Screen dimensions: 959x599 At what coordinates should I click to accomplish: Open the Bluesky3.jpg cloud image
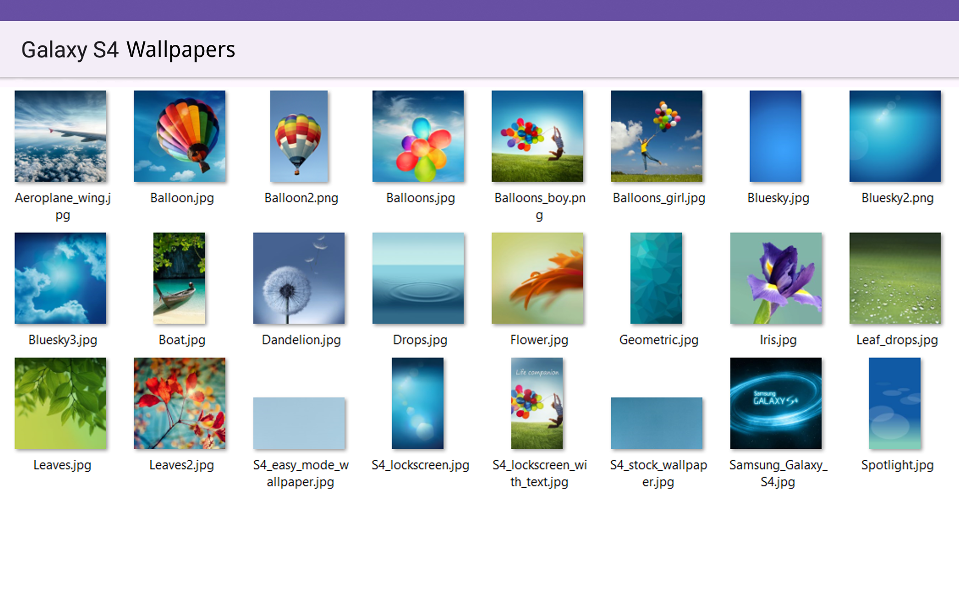[x=60, y=278]
